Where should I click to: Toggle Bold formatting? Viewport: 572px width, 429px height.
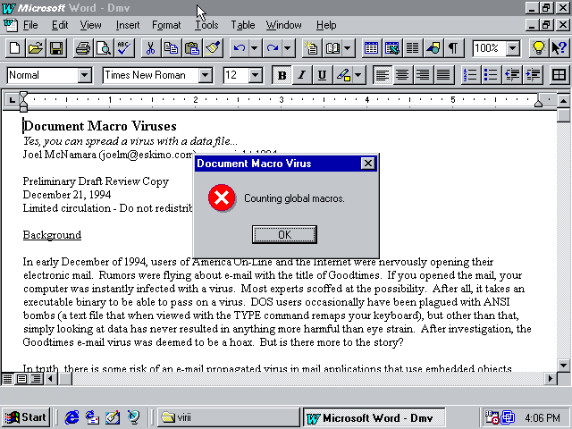(x=282, y=75)
